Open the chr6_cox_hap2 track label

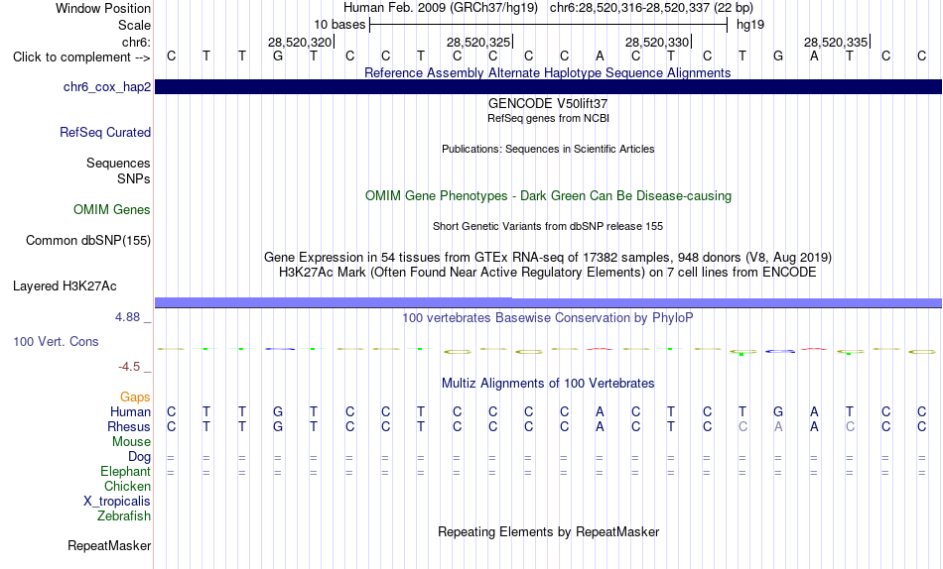point(107,87)
